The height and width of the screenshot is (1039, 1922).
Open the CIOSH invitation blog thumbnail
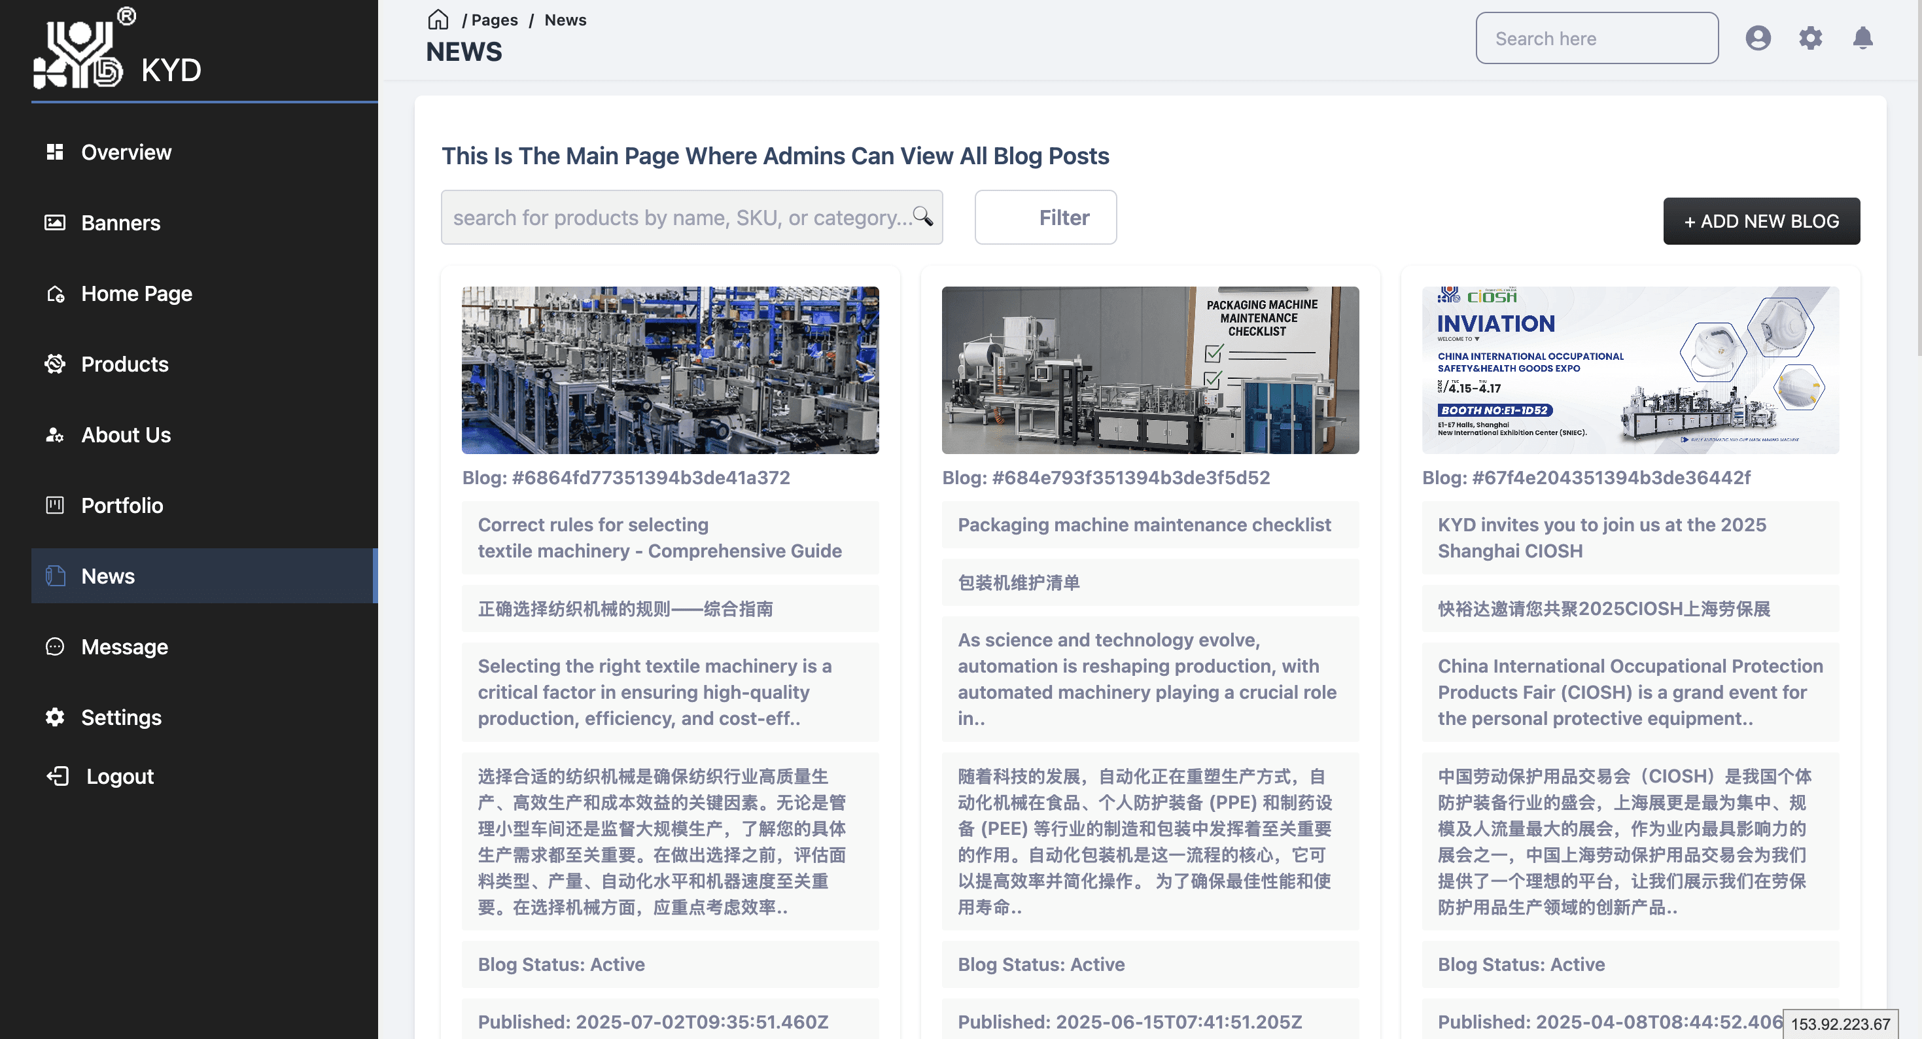coord(1630,370)
